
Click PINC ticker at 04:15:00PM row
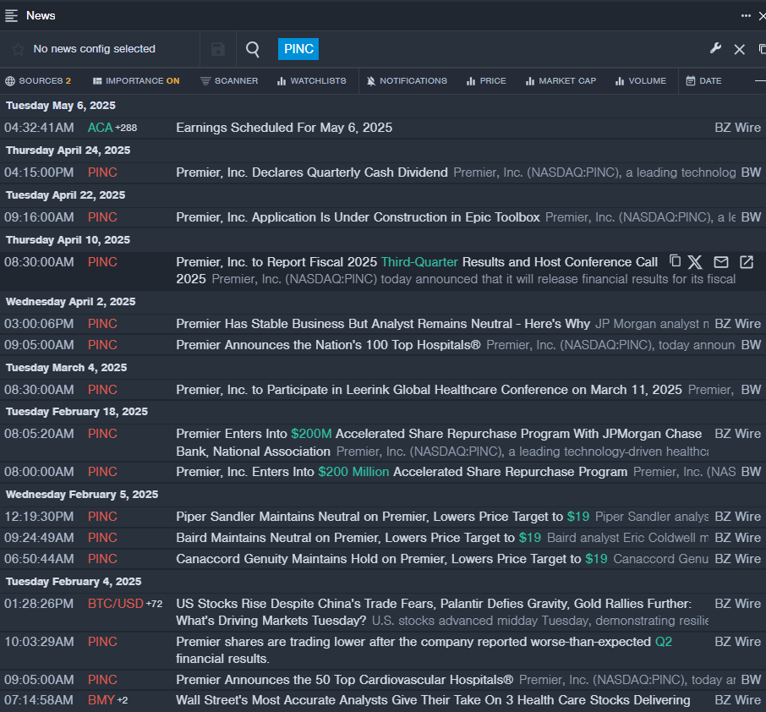pyautogui.click(x=102, y=172)
